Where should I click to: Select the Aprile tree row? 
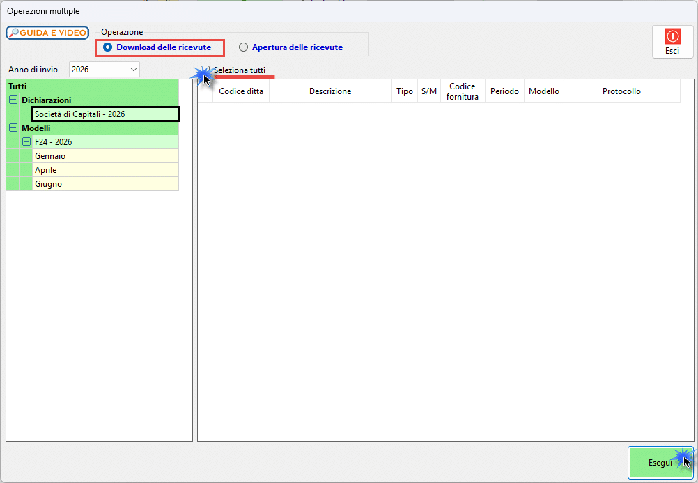pyautogui.click(x=105, y=170)
